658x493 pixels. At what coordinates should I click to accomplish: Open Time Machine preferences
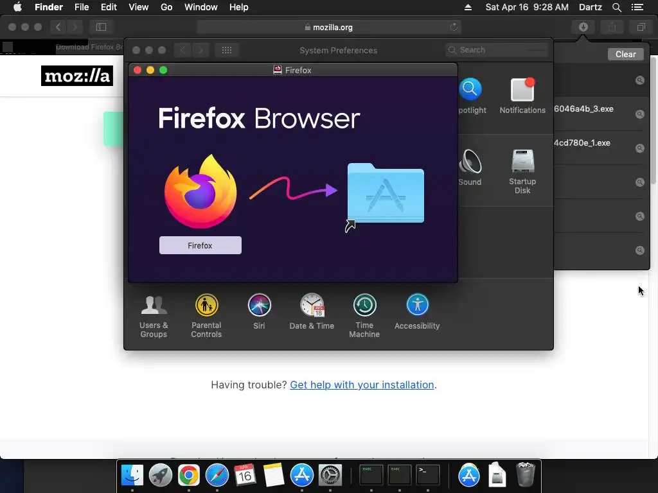coord(364,316)
